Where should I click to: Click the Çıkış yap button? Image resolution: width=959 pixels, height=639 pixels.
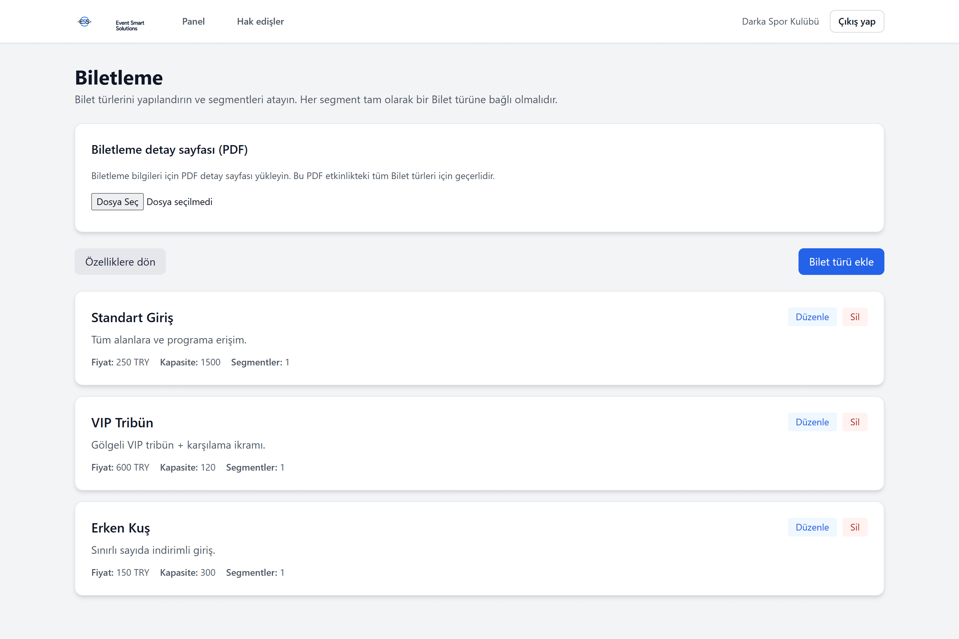[x=857, y=22]
